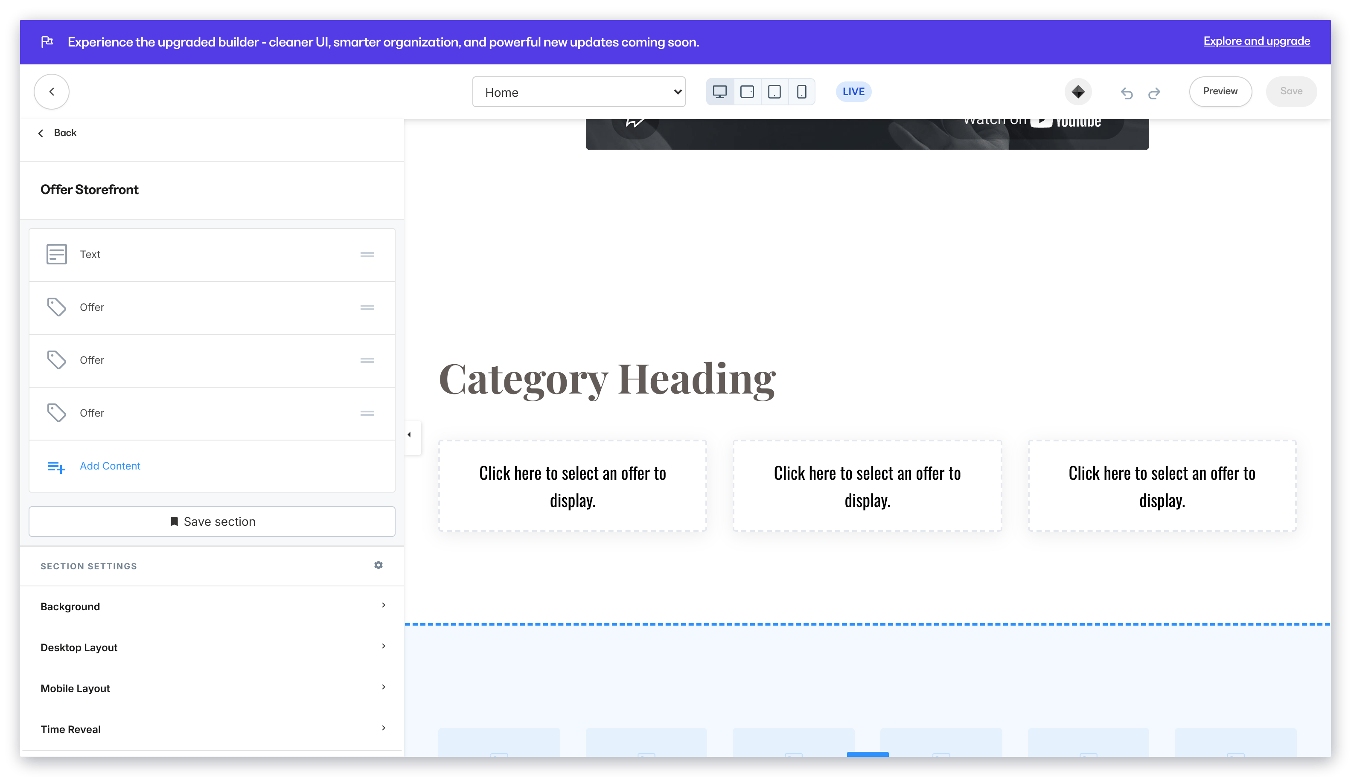Click the Preview button
Screen dimensions: 1351x777
[1220, 91]
